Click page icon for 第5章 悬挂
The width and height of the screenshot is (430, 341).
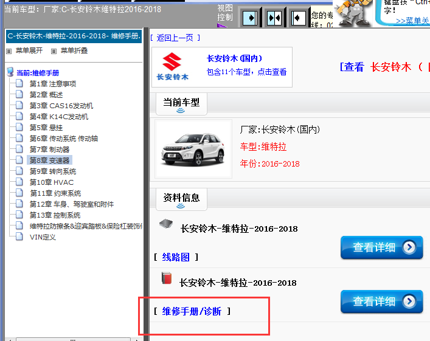19,127
